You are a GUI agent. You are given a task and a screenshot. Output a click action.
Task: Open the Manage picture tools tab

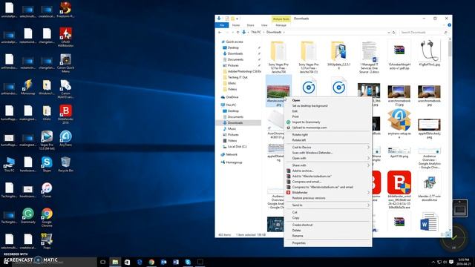tap(281, 25)
